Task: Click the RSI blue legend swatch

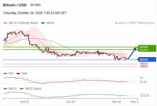Action: [5, 74]
